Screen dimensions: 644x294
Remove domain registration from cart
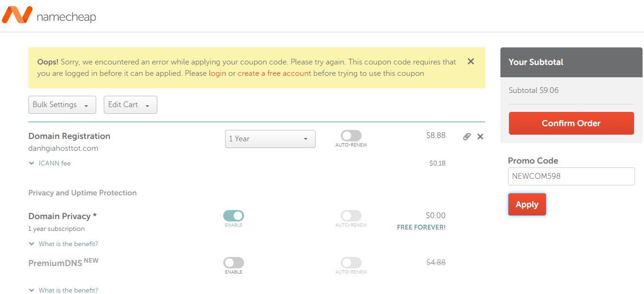click(x=480, y=137)
